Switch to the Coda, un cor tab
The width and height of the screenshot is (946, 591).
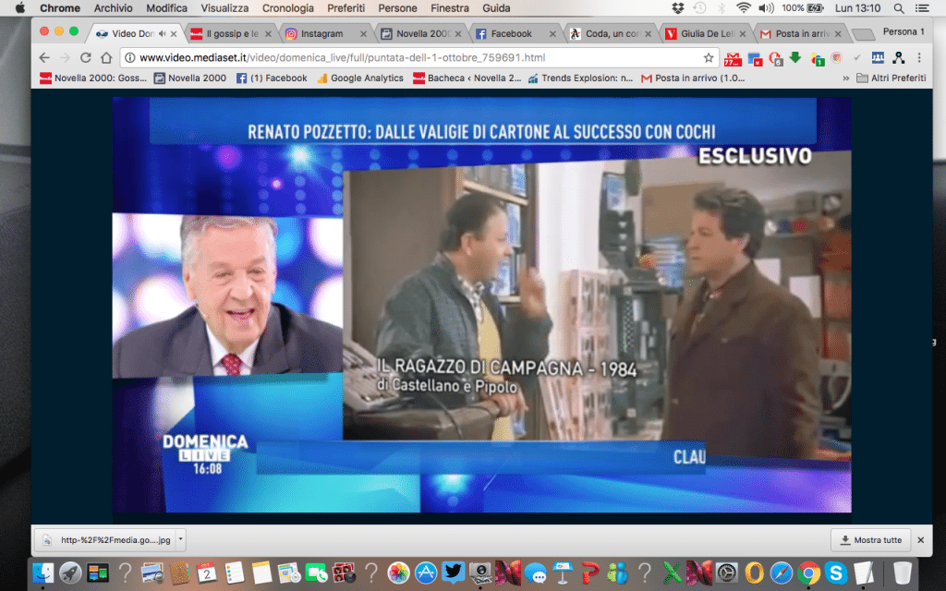click(611, 34)
